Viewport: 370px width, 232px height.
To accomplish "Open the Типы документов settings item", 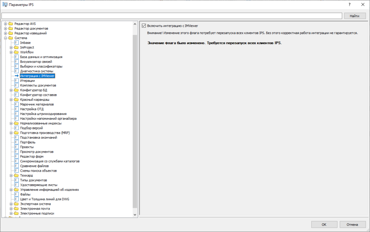I will click(x=33, y=180).
